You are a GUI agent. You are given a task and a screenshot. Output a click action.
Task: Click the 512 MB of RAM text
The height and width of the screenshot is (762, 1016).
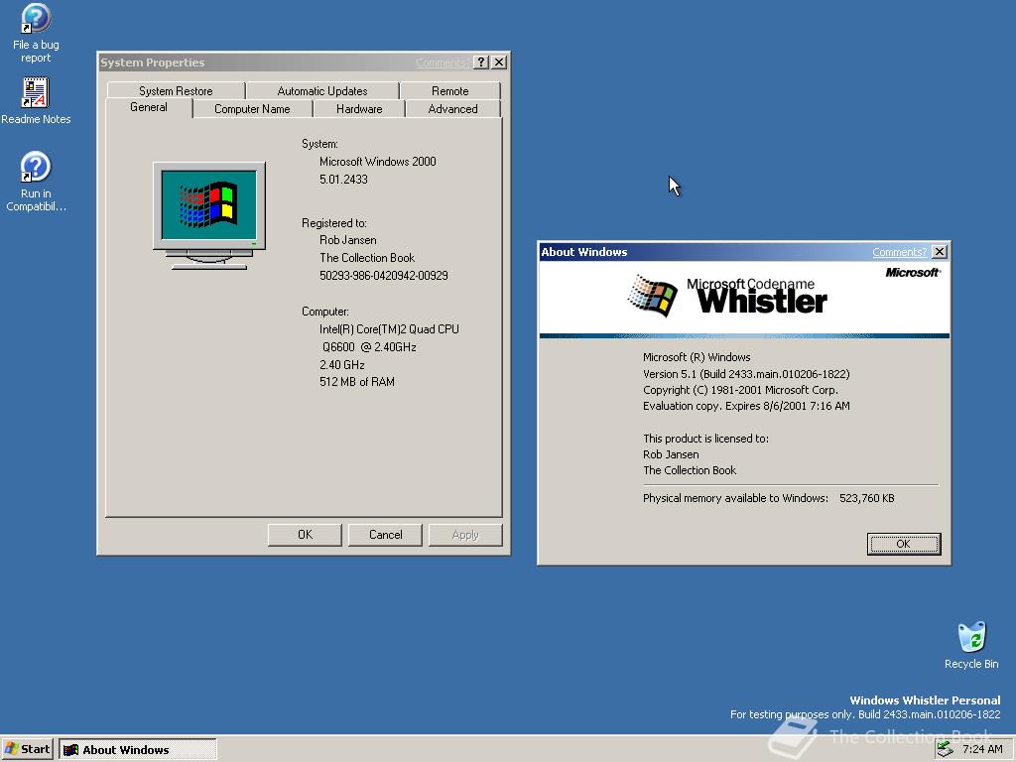click(x=357, y=382)
